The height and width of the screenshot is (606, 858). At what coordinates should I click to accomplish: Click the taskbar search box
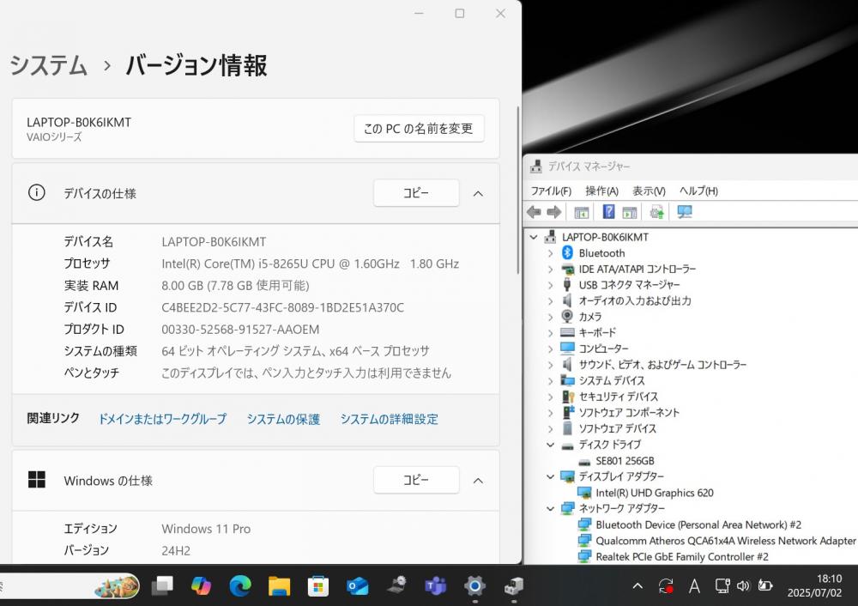click(x=69, y=585)
